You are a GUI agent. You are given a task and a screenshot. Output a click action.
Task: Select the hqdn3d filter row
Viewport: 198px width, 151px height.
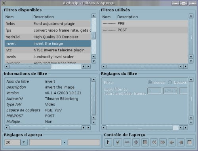48,37
